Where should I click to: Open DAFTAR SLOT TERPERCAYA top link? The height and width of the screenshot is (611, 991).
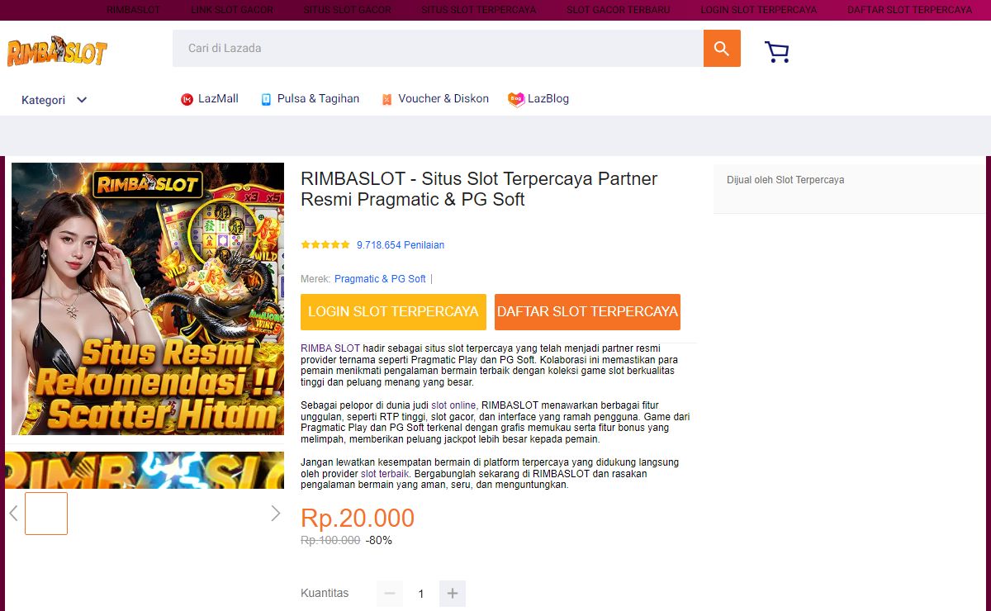coord(909,10)
